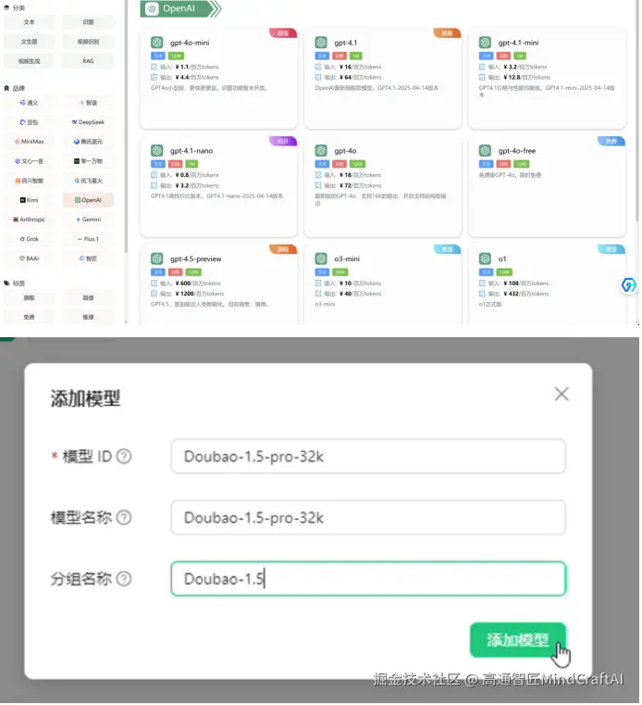Viewport: 642px width, 705px height.
Task: Click the output price icon on o1 card
Action: point(482,294)
